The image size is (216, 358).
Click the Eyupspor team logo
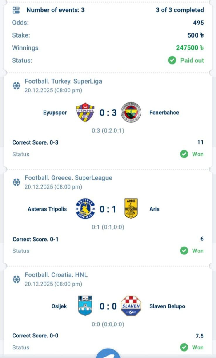(x=85, y=112)
